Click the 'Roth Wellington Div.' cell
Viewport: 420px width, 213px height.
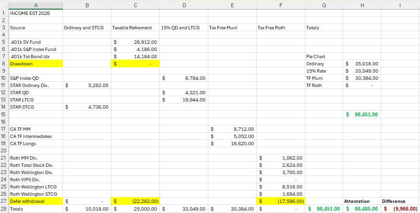coord(36,173)
